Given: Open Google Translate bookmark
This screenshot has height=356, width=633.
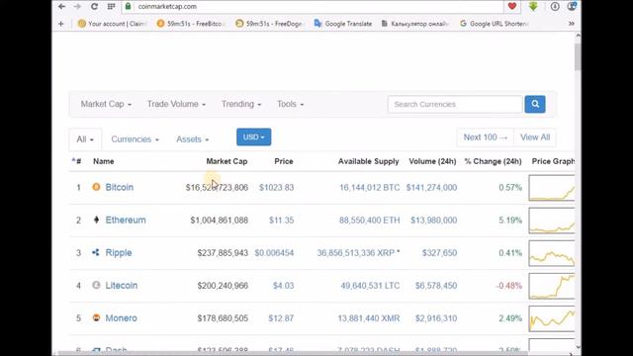Looking at the screenshot, I should tap(343, 24).
